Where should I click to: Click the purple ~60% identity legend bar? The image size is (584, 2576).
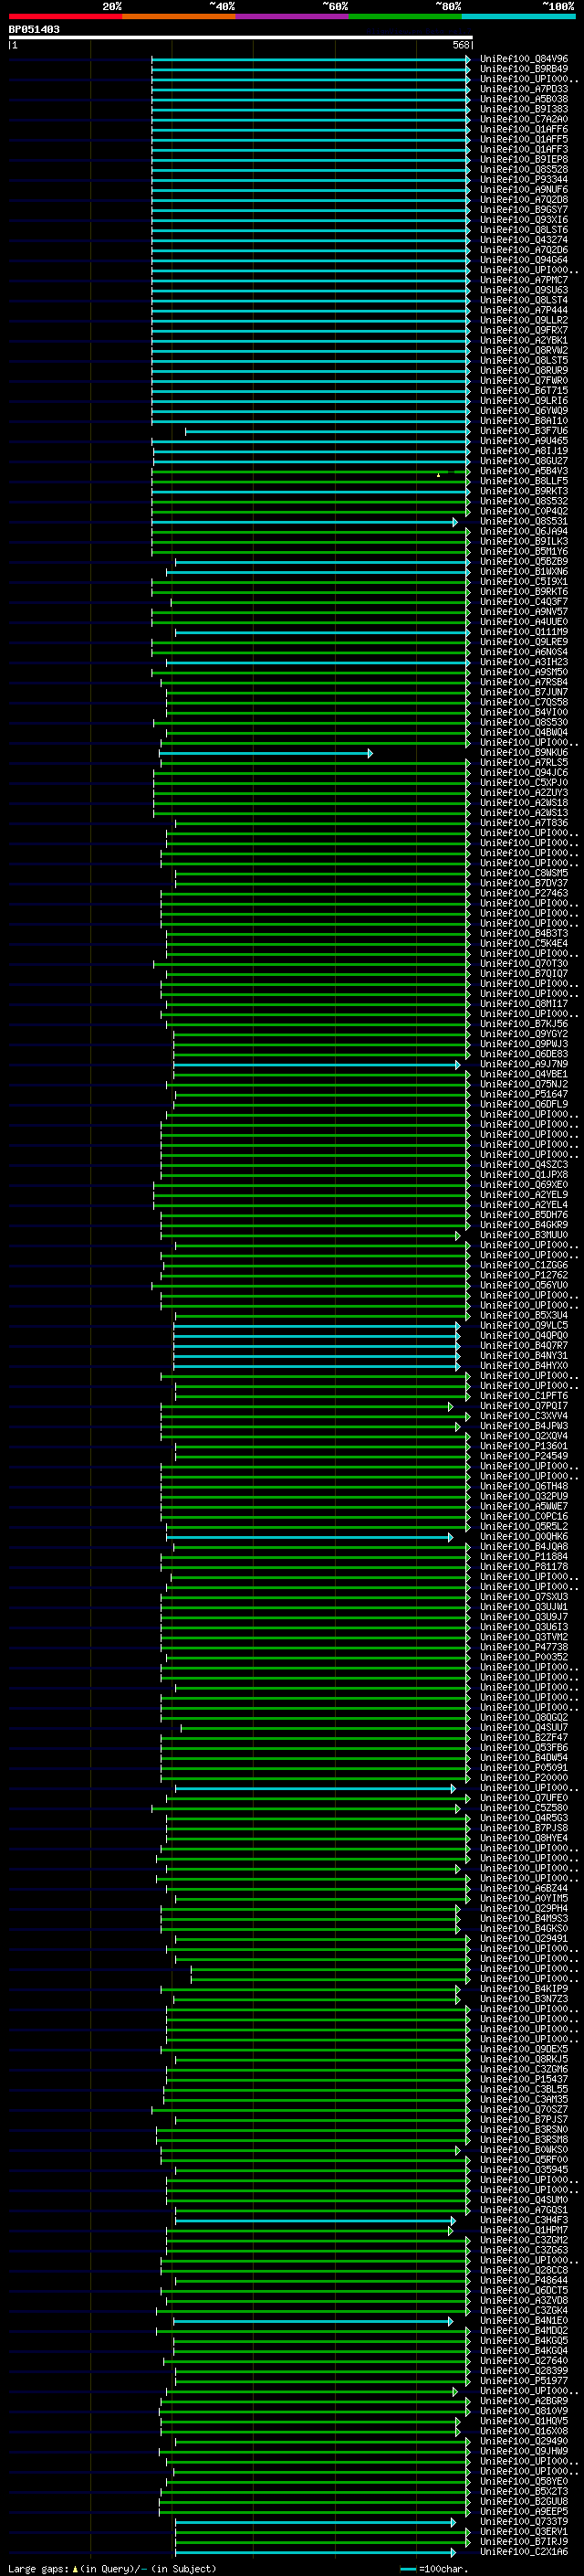pos(293,16)
